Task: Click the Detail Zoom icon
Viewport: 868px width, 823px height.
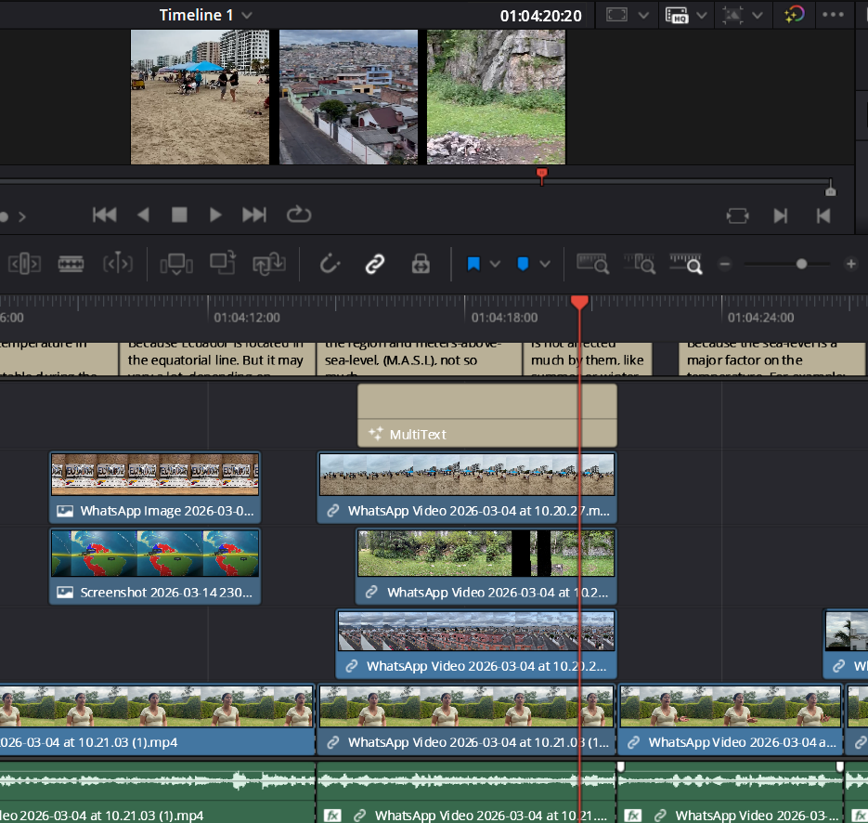Action: click(x=641, y=264)
